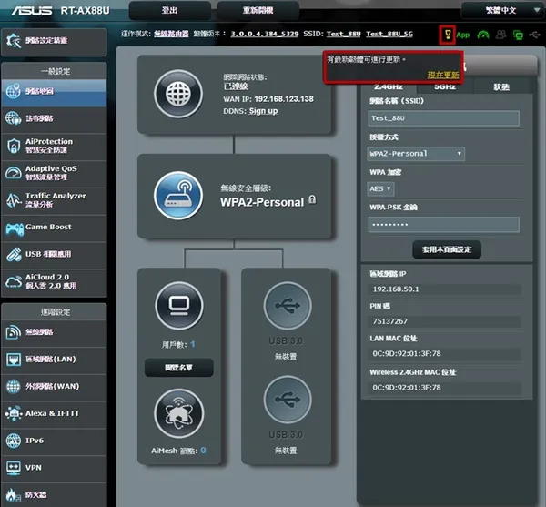Screen dimensions: 546x507
Task: Click the green AiMesh status icon
Action: 483,35
